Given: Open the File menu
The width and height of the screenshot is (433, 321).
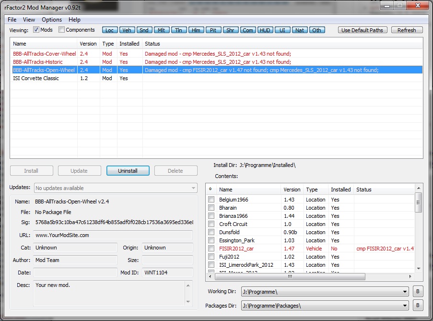Looking at the screenshot, I should pos(12,20).
